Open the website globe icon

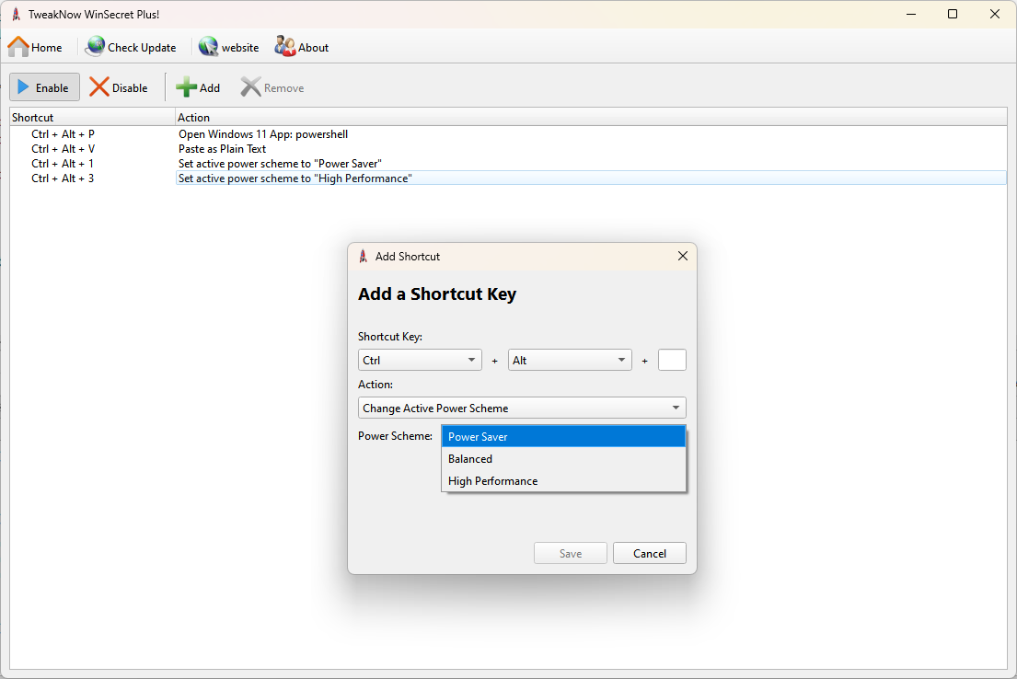pos(209,47)
